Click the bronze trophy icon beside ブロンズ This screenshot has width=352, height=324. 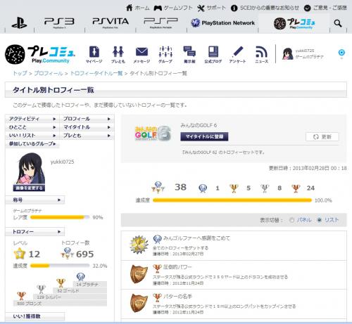click(x=21, y=296)
